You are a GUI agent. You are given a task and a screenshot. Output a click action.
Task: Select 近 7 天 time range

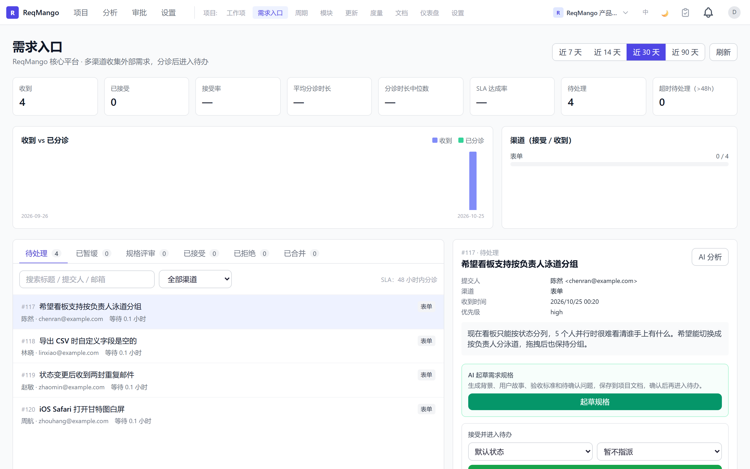[x=570, y=52]
